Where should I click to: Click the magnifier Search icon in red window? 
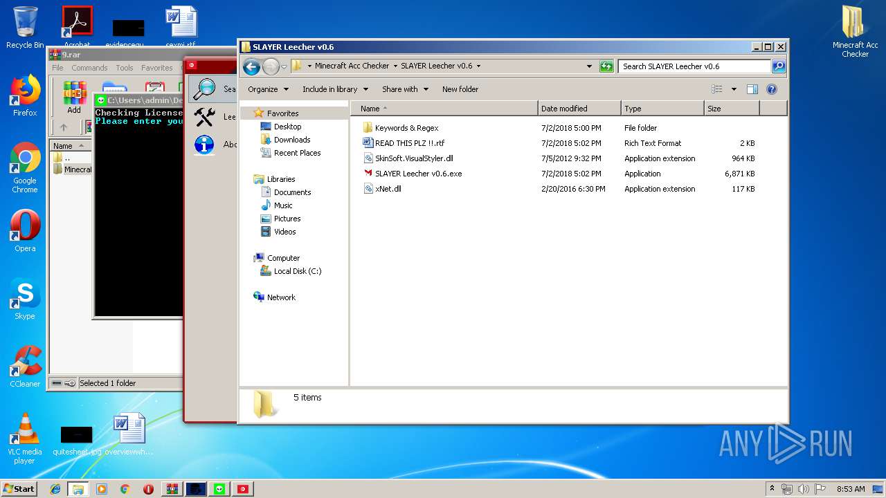(x=204, y=89)
